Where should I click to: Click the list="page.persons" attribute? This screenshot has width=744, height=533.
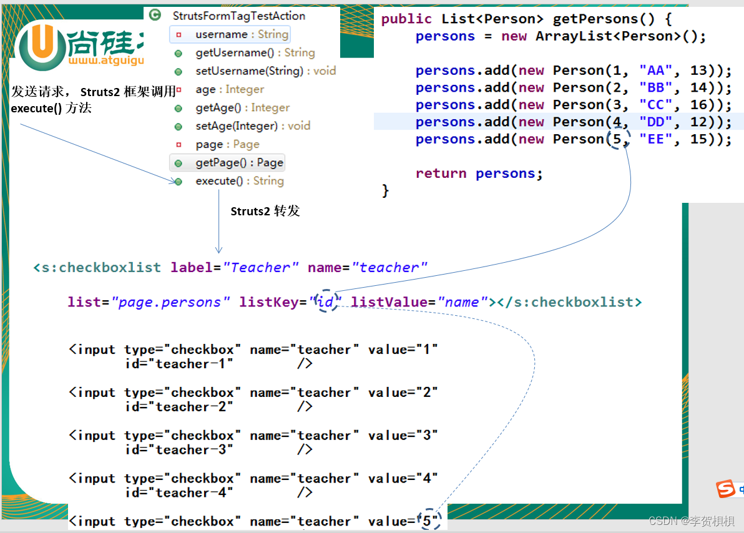point(149,302)
